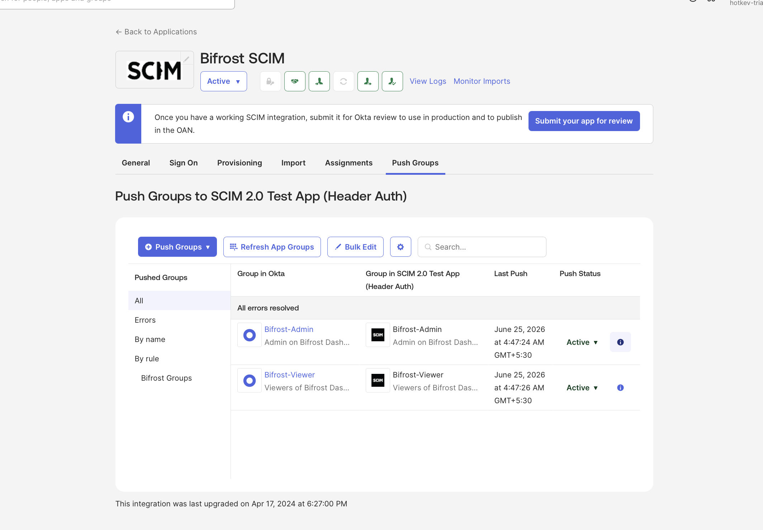763x530 pixels.
Task: Open the Bifrost-Admin Okta group link
Action: 289,329
